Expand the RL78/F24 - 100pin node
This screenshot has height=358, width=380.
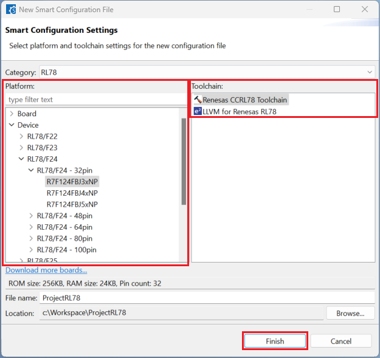[x=31, y=250]
